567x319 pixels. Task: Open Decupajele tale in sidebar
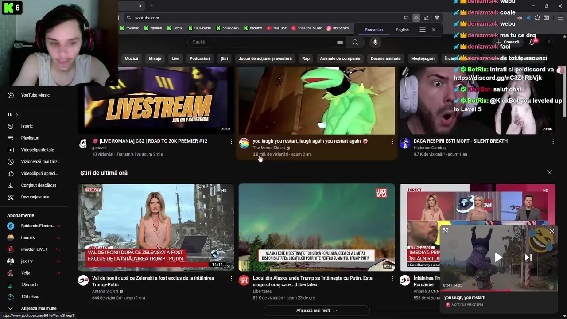pos(35,197)
